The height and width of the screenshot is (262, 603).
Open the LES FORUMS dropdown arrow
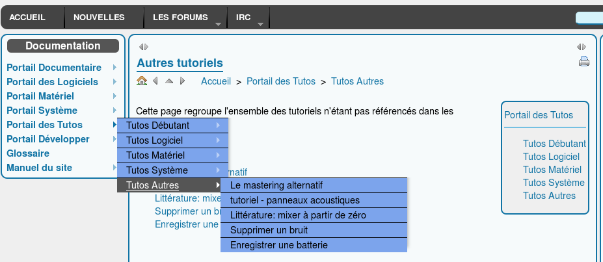pos(217,24)
